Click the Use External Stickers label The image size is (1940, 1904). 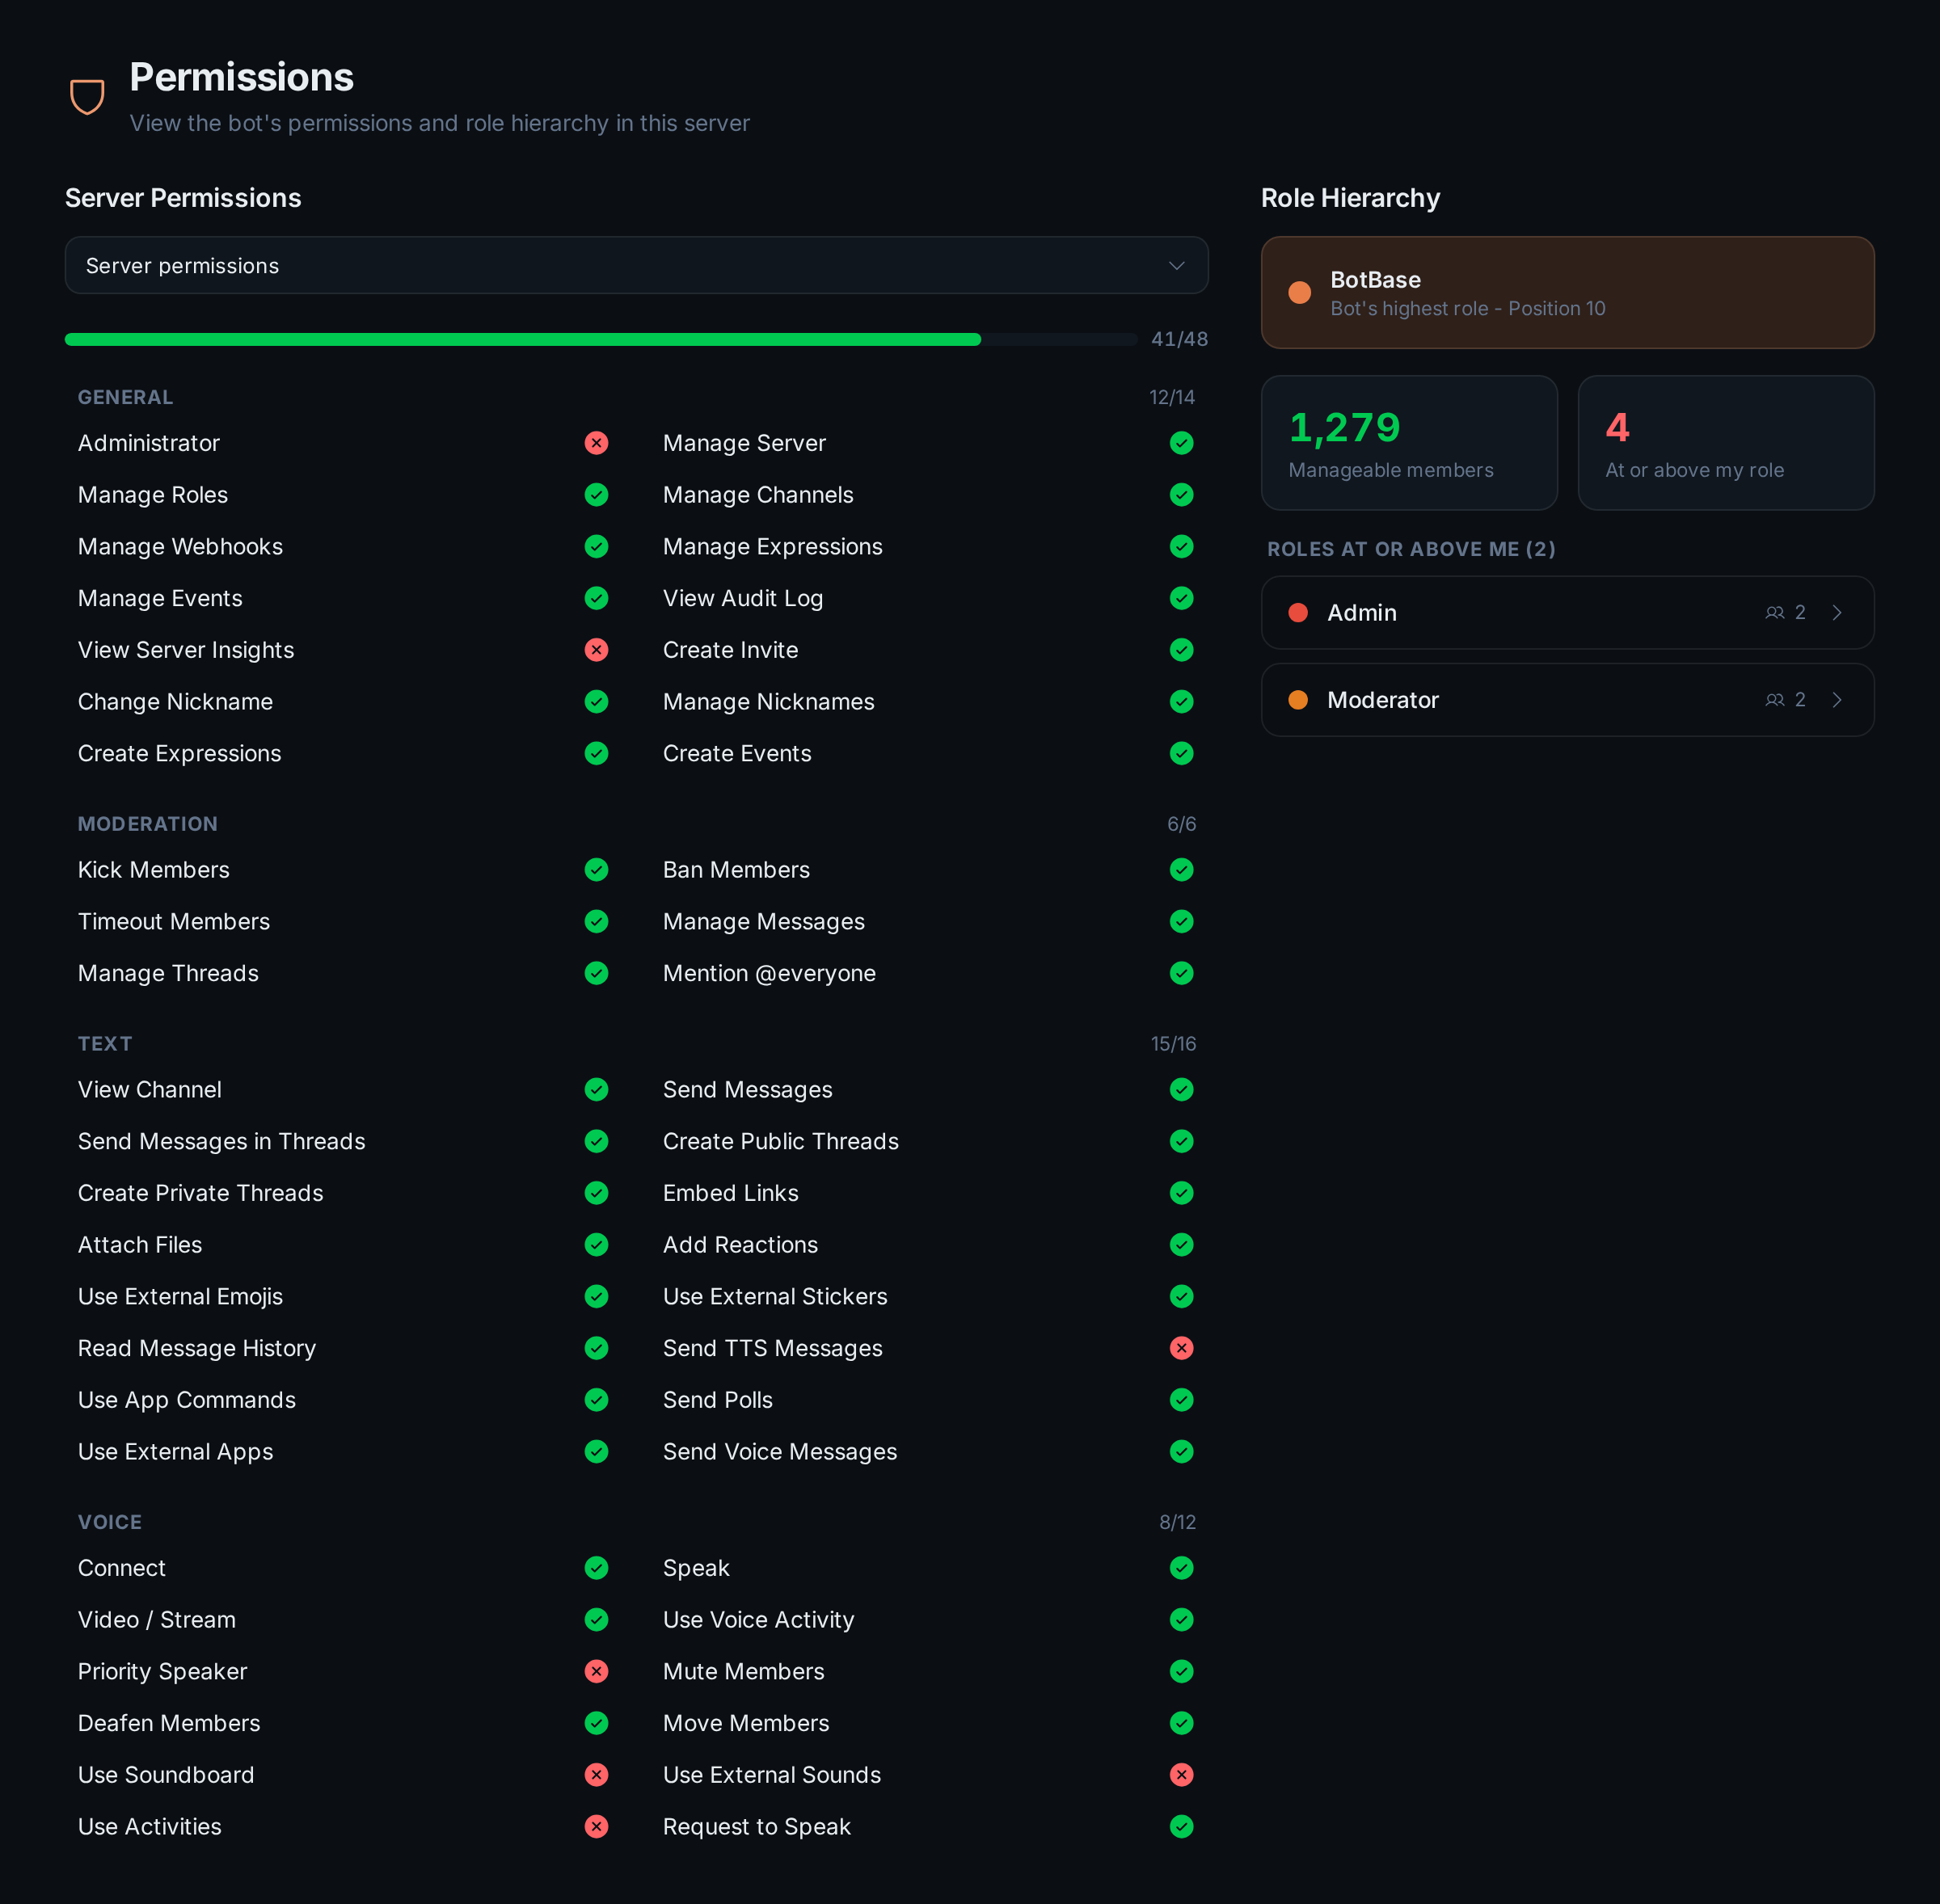tap(775, 1297)
